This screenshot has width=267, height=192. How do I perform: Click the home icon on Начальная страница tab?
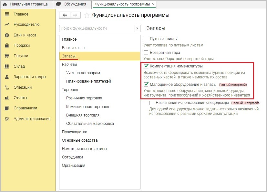click(x=5, y=5)
